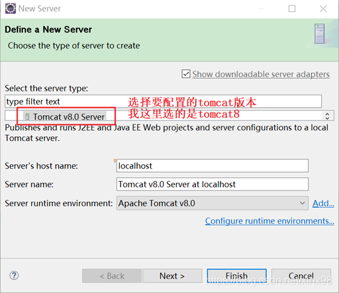Click the Eclipse icon in the title bar
339x293 pixels.
[x=11, y=9]
